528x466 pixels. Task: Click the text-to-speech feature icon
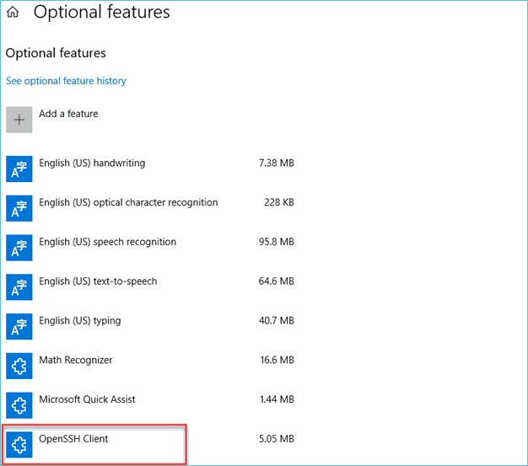tap(19, 287)
